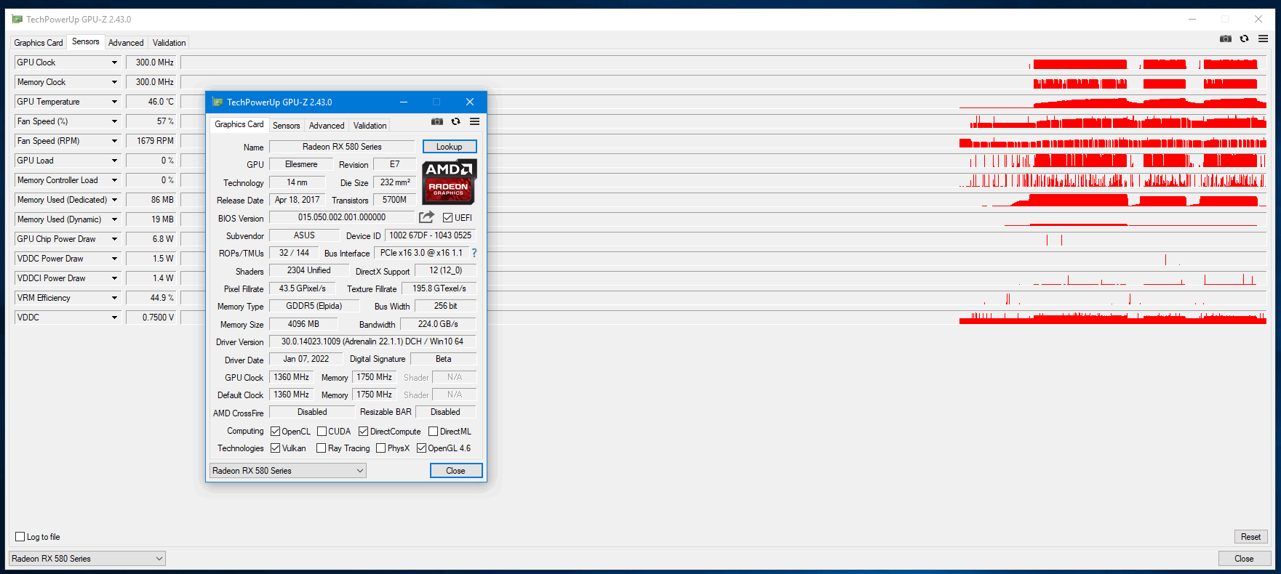Toggle the DirectCompute checkbox
This screenshot has height=574, width=1281.
(x=363, y=431)
